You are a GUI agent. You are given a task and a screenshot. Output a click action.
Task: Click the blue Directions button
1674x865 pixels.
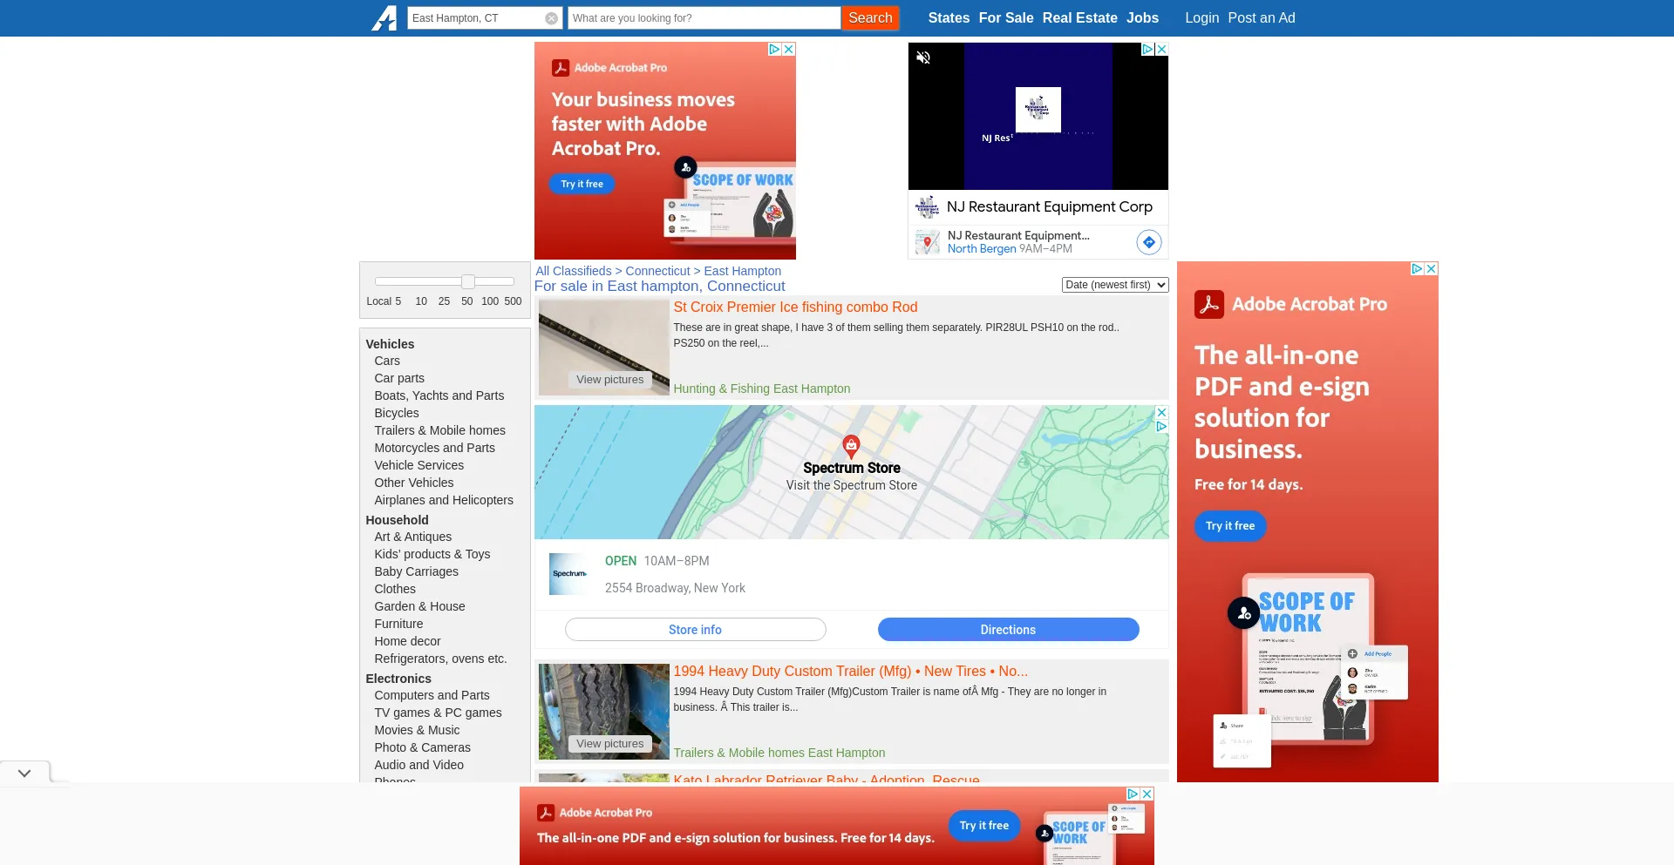[1008, 630]
